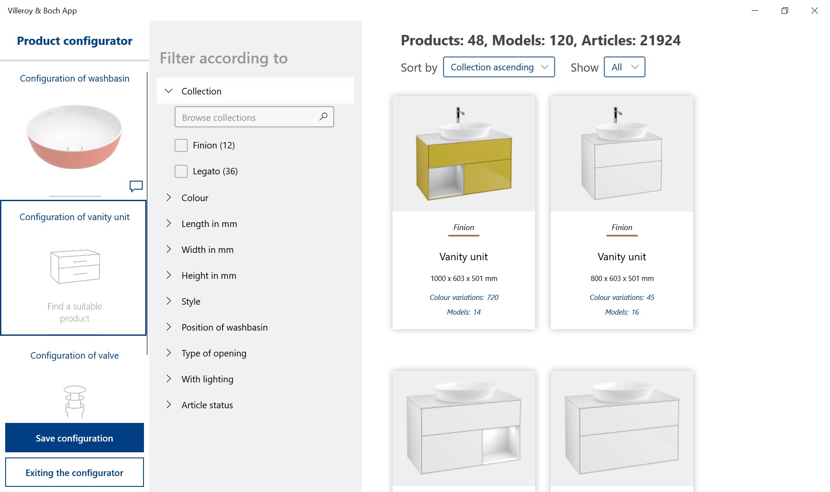Image resolution: width=830 pixels, height=492 pixels.
Task: Restore the app window size
Action: [785, 11]
